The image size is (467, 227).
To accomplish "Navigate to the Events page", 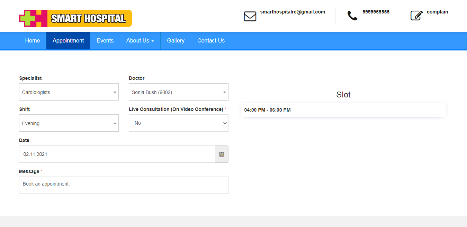I will [x=105, y=41].
